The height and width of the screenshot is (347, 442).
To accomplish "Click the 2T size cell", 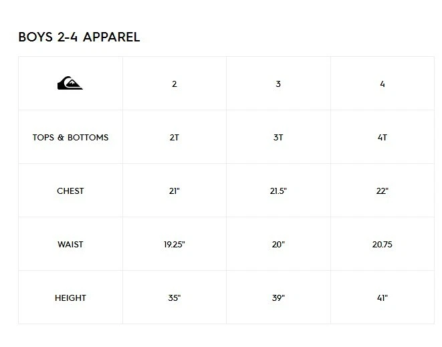I will tap(175, 138).
